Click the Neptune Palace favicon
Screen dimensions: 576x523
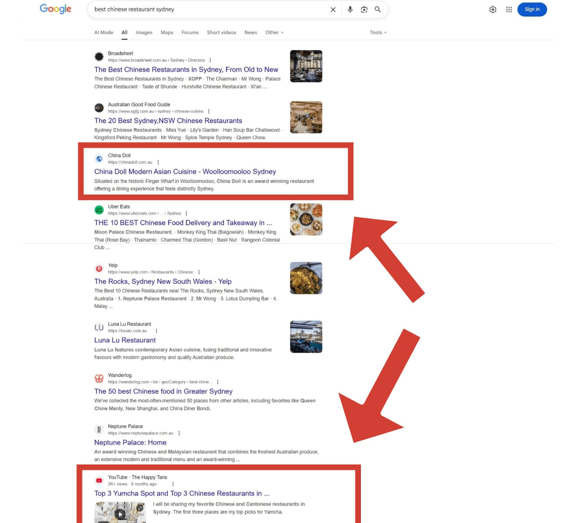tap(99, 430)
